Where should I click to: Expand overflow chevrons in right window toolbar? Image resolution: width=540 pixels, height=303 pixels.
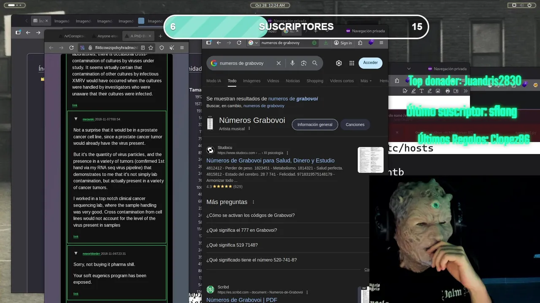coord(466,91)
